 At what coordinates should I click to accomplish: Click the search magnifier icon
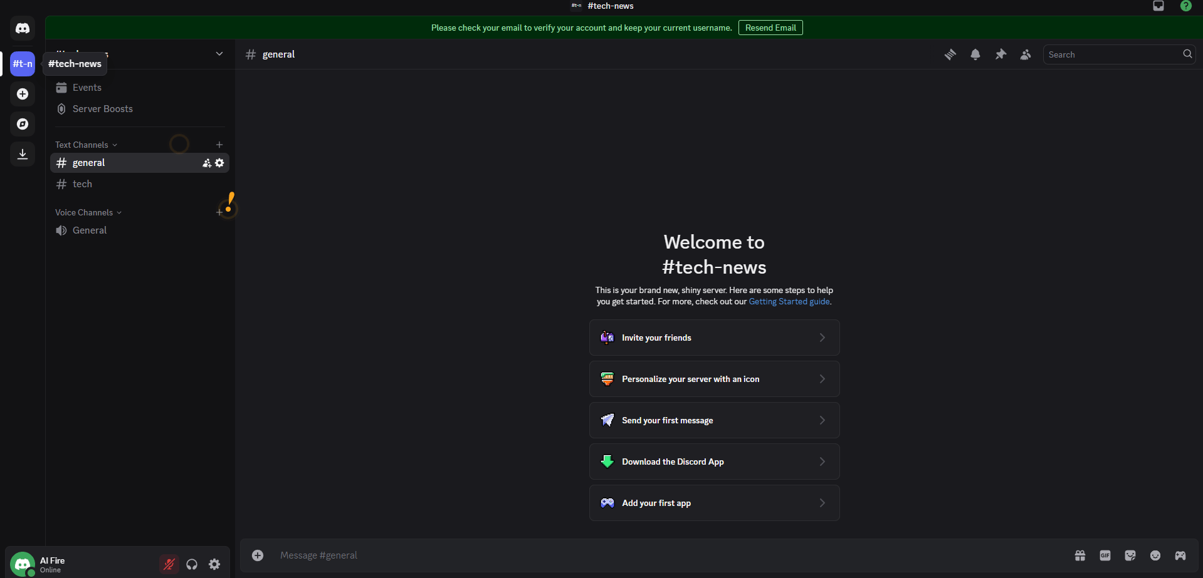[x=1187, y=54]
